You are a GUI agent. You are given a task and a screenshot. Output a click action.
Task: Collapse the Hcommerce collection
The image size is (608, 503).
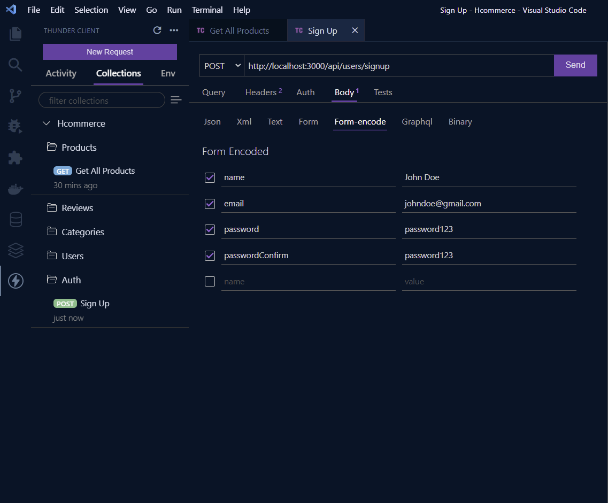pyautogui.click(x=47, y=123)
